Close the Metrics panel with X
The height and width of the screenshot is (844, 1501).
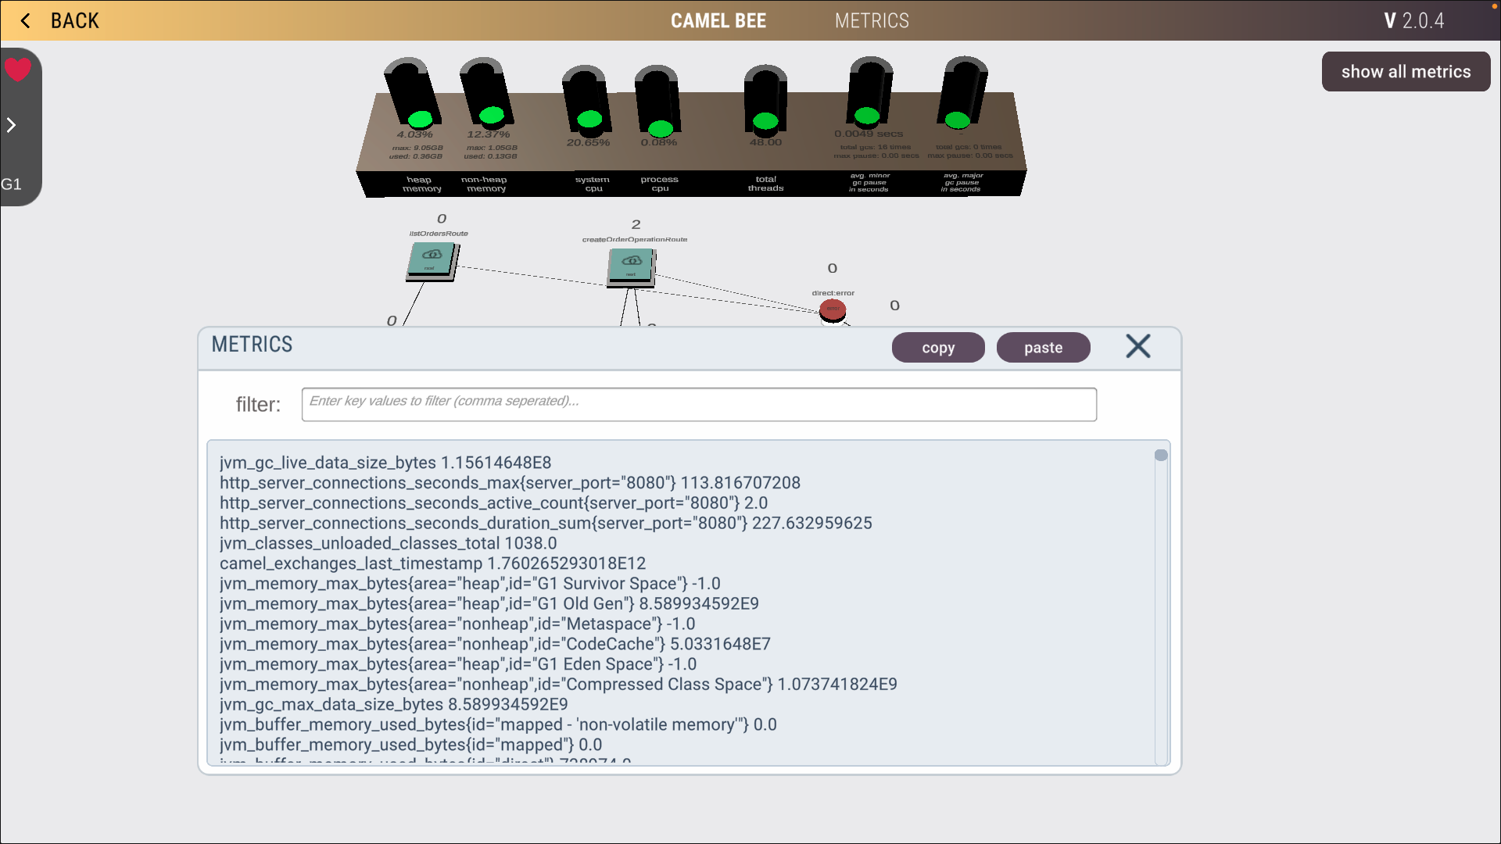1137,346
